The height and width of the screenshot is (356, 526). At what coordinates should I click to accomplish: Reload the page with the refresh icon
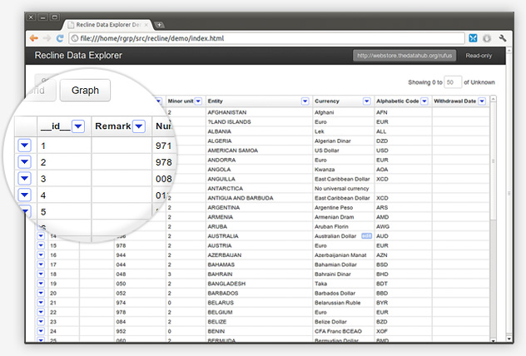[x=60, y=37]
